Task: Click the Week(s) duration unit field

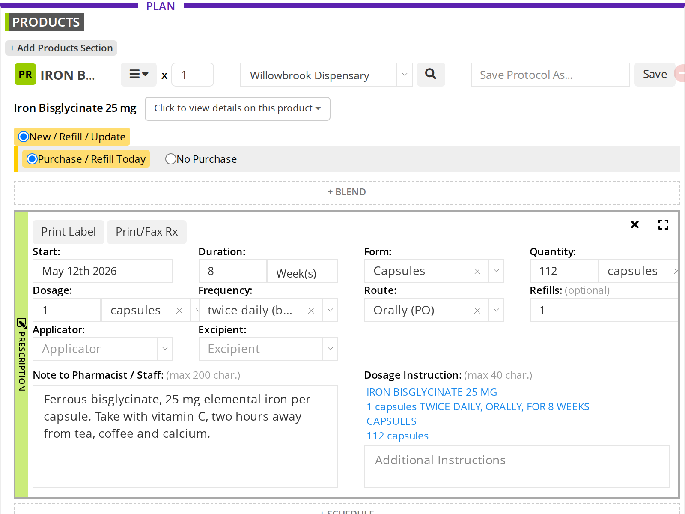Action: pyautogui.click(x=303, y=271)
